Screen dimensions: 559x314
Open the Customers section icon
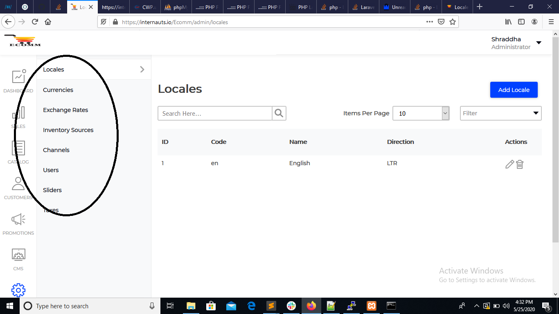click(x=18, y=184)
